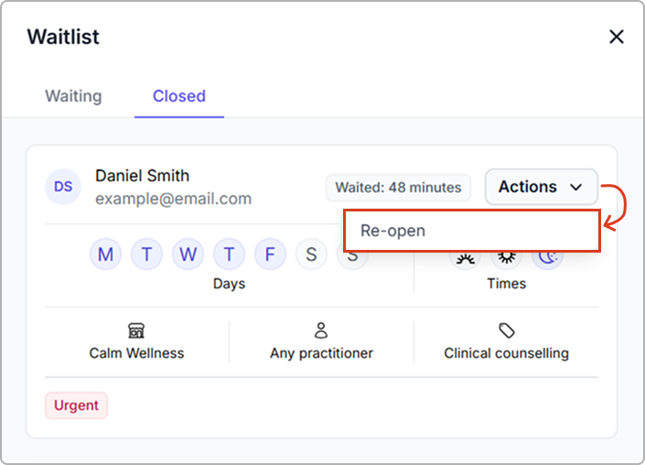Click the Any practitioner person icon
645x465 pixels.
(321, 330)
